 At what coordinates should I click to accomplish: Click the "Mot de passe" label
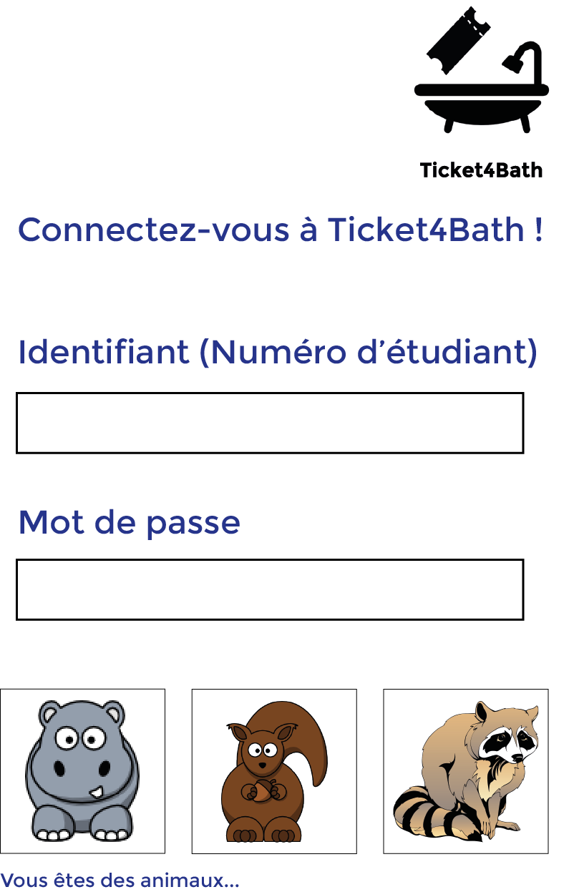[129, 522]
